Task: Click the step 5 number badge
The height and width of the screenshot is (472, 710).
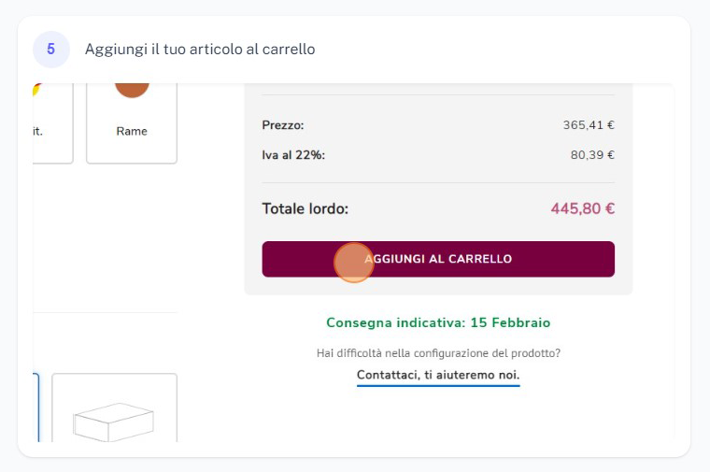Action: [51, 50]
